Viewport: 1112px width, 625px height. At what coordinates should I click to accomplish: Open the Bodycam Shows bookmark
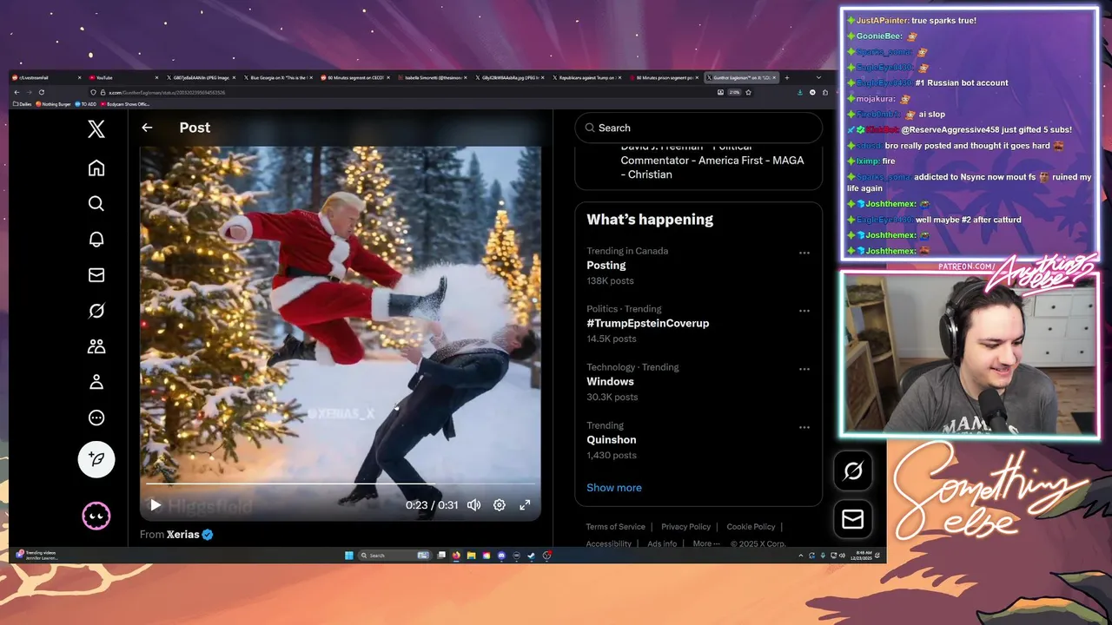(125, 104)
